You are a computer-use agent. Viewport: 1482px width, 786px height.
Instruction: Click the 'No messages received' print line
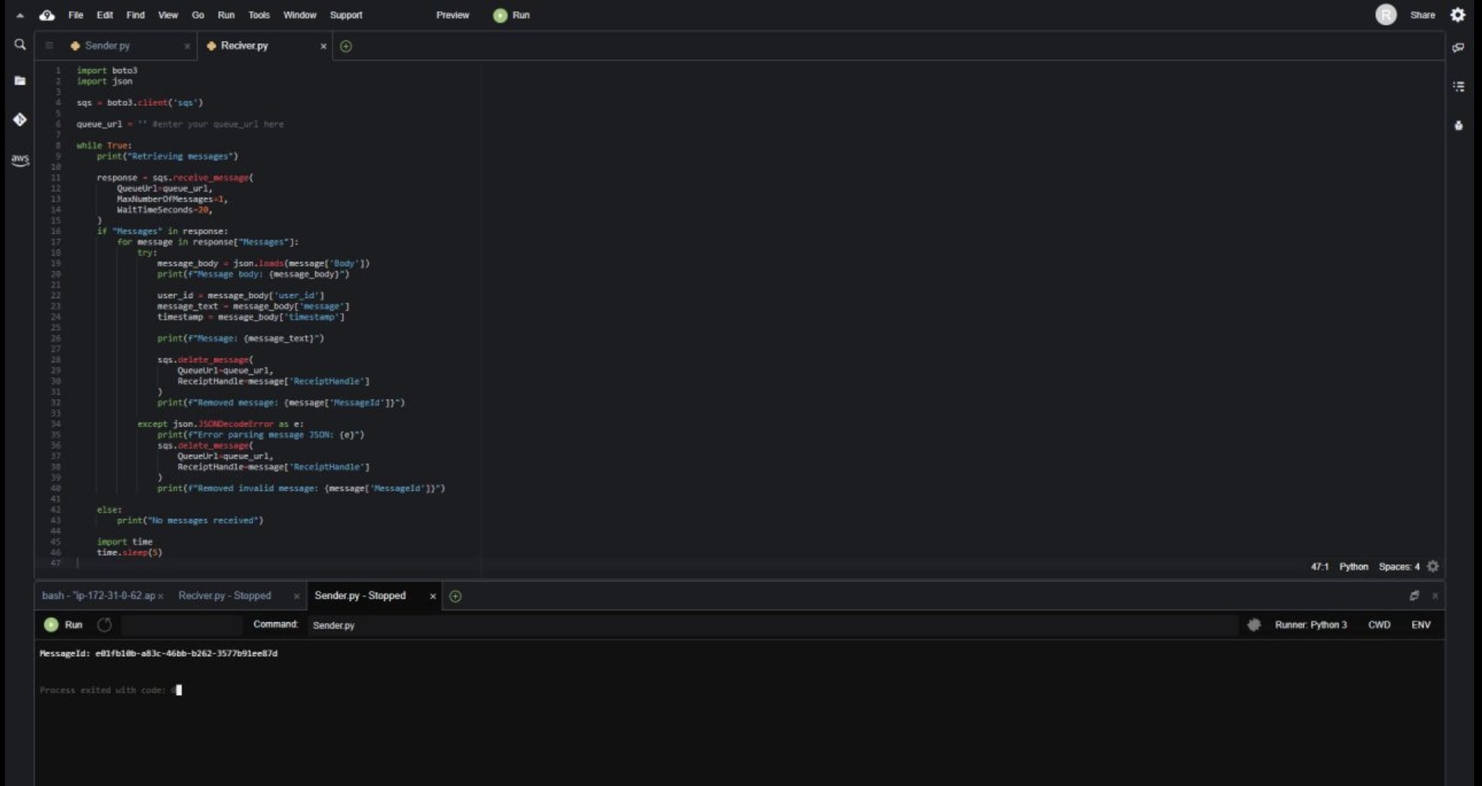[x=190, y=520]
